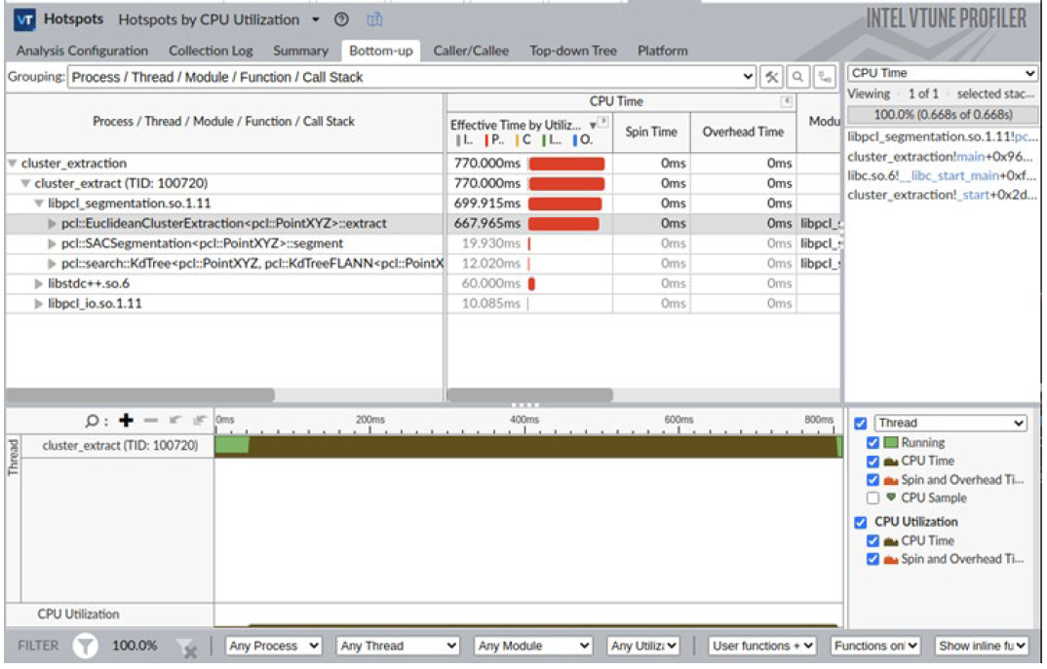The width and height of the screenshot is (1047, 669).
Task: Open the customize grouping tools icon
Action: (772, 77)
